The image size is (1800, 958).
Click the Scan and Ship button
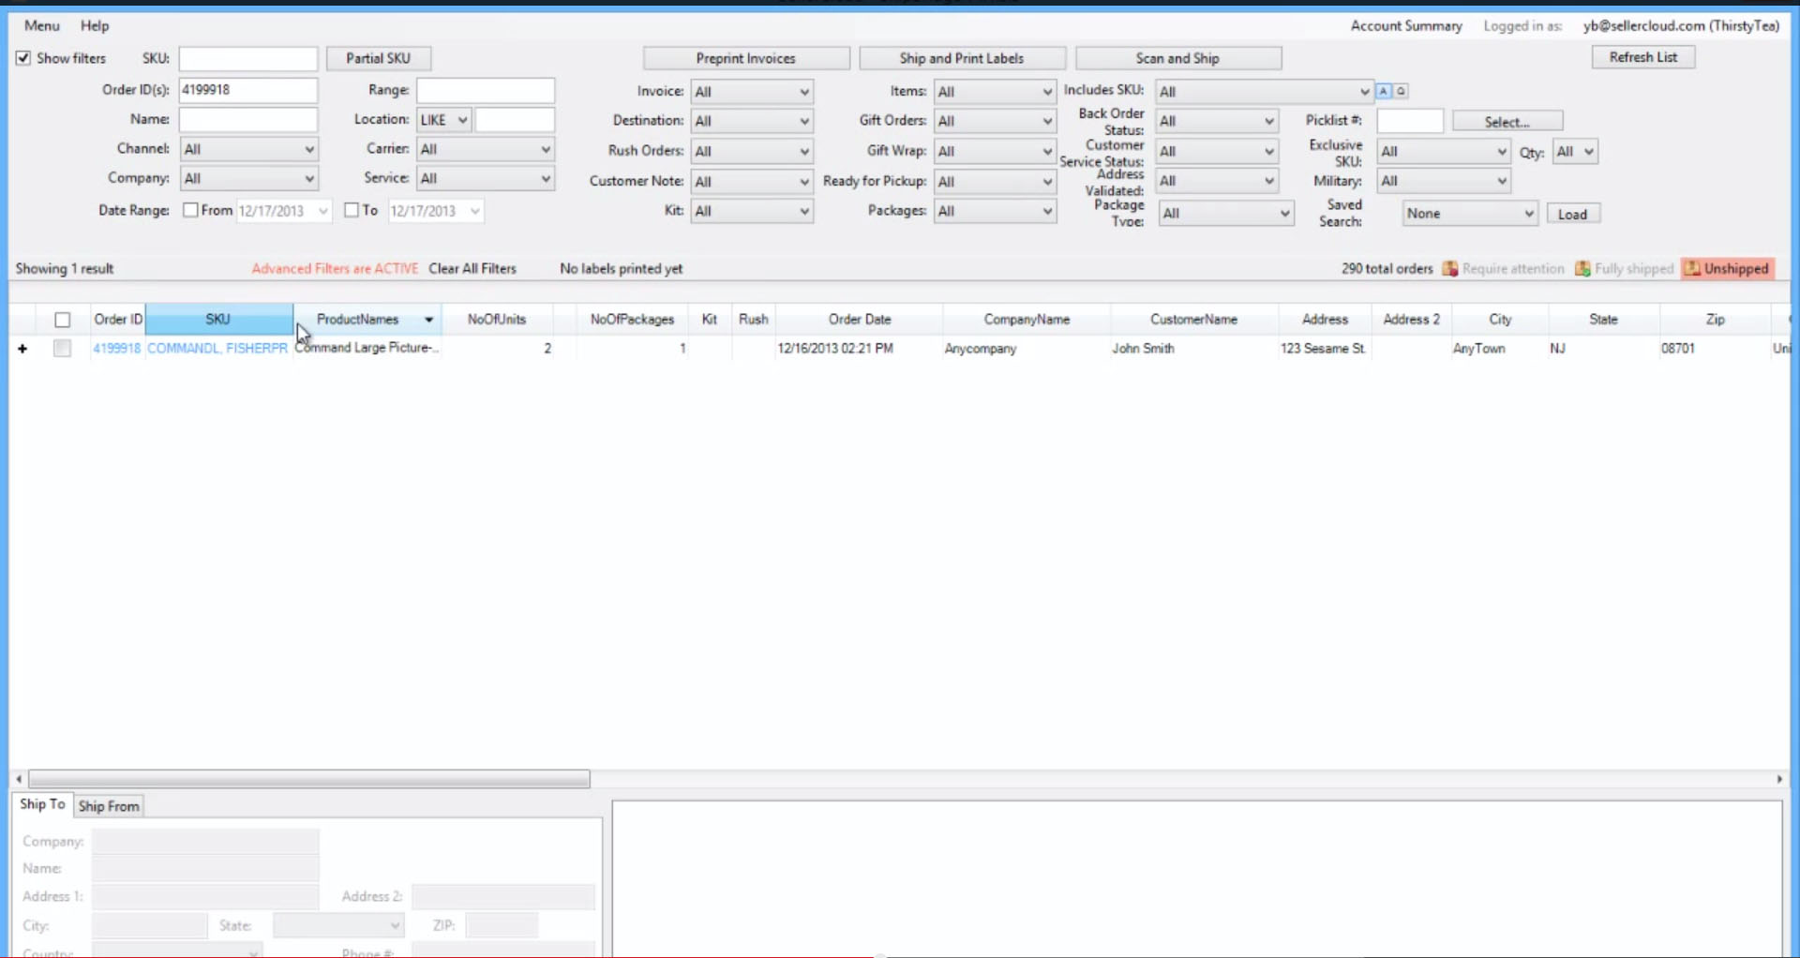coord(1178,58)
